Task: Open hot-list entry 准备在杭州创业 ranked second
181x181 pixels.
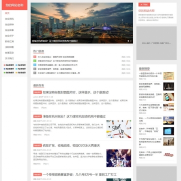Action: click(x=57, y=61)
